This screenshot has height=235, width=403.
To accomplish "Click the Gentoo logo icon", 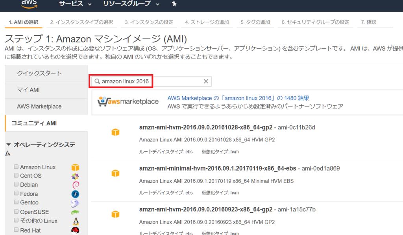I will pyautogui.click(x=75, y=203).
